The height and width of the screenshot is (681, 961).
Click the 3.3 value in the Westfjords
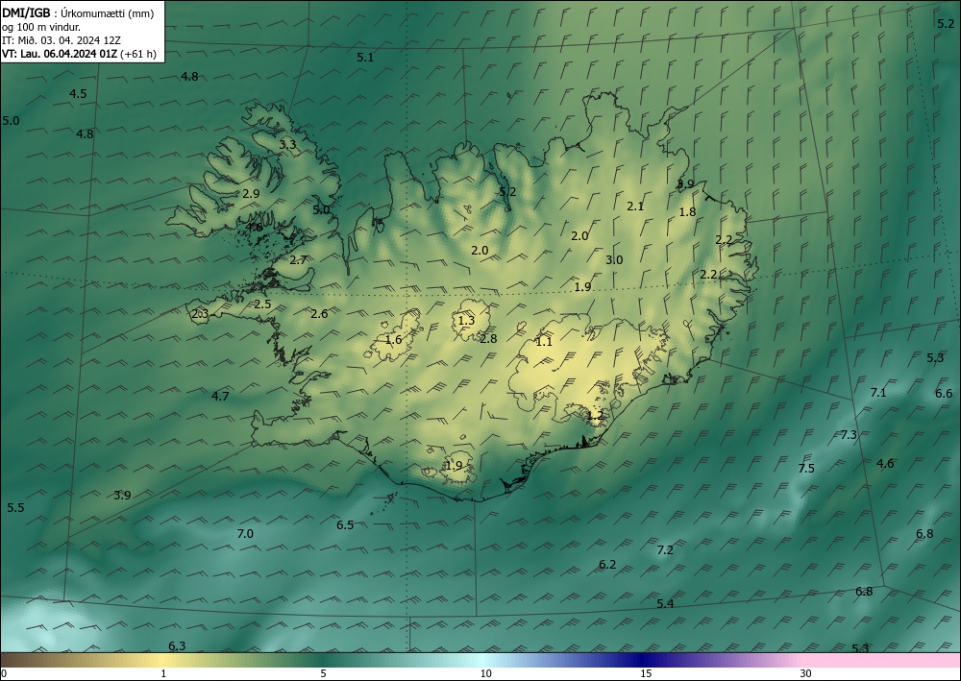pos(287,144)
